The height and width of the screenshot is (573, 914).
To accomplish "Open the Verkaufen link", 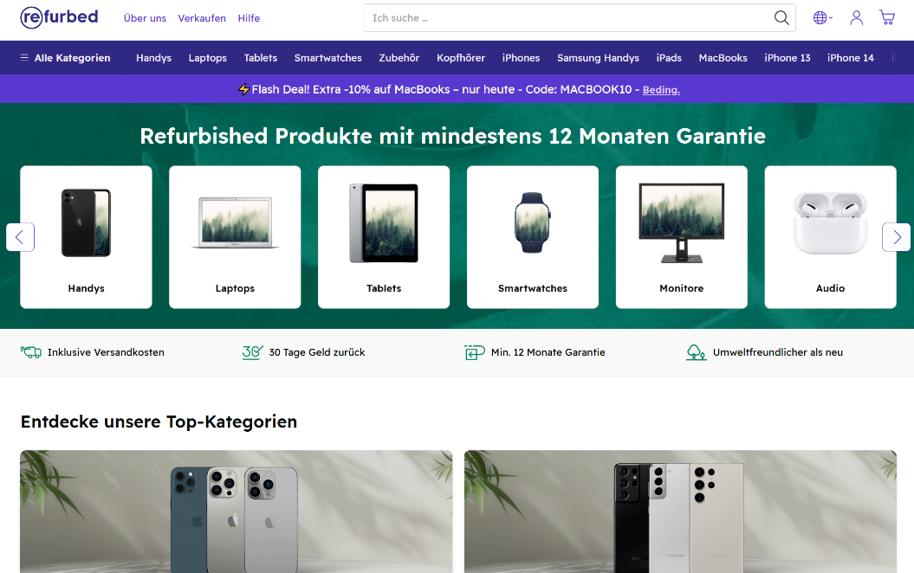I will [x=202, y=18].
